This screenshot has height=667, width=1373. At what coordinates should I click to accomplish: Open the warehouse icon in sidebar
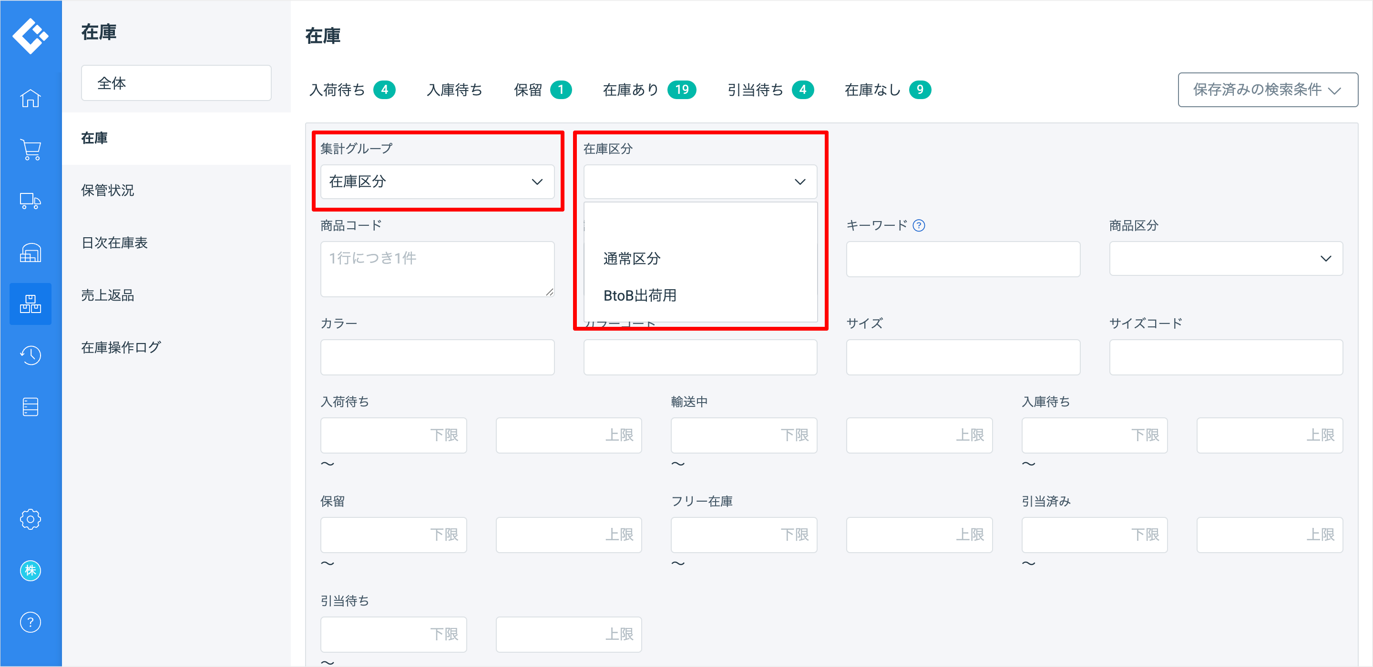[x=31, y=253]
